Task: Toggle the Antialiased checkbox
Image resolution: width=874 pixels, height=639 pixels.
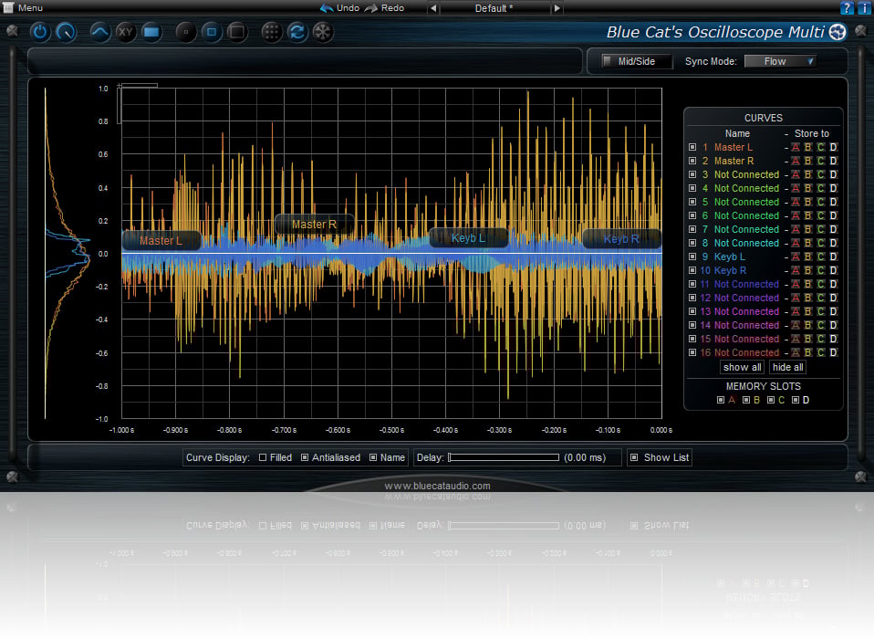Action: click(305, 457)
